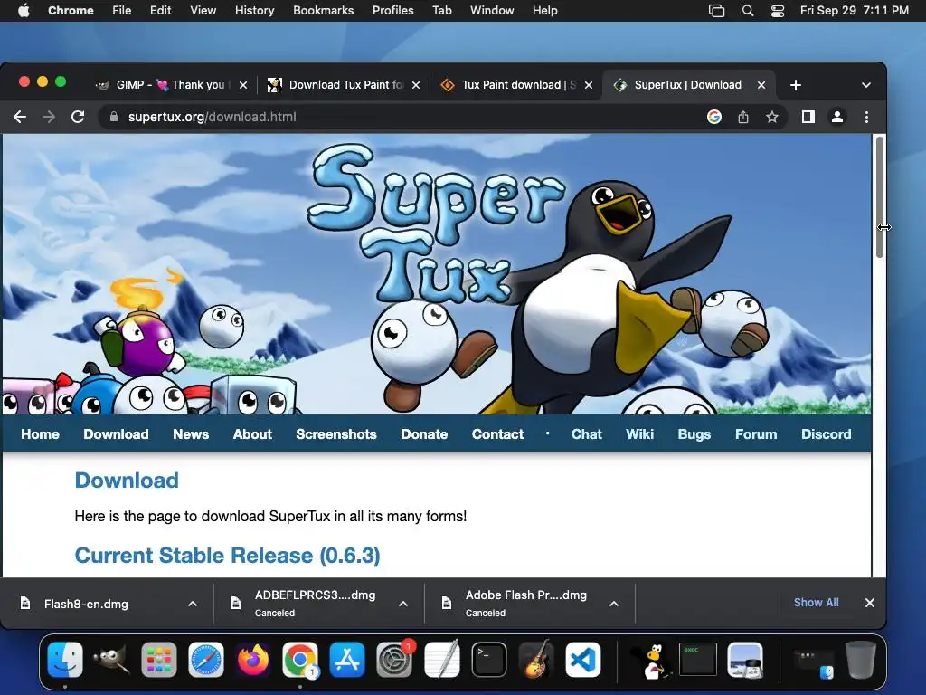The width and height of the screenshot is (926, 695).
Task: Expand options for Adobe Flash Pr dmg download
Action: (614, 604)
